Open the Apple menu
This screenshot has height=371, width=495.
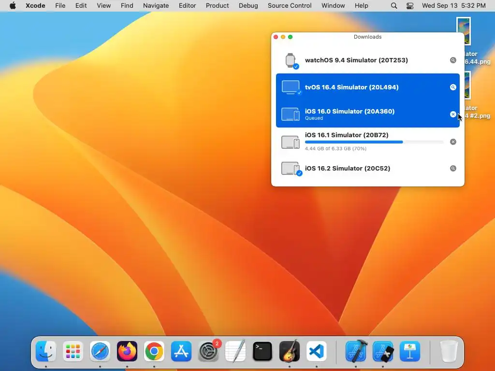pos(13,6)
